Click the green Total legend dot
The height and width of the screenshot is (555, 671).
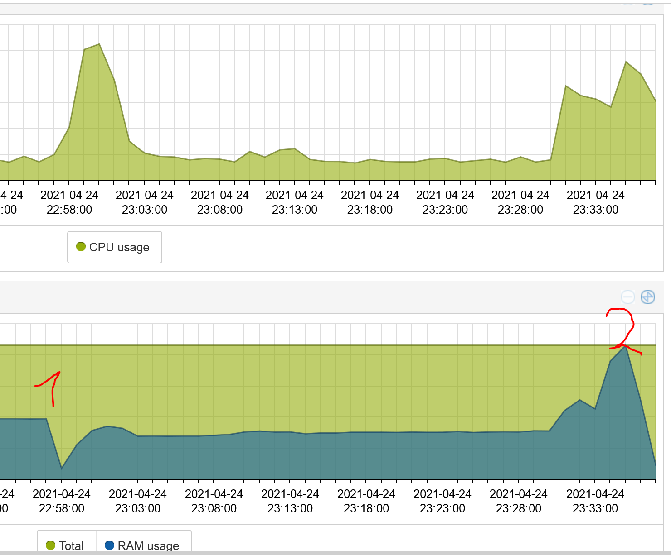[x=51, y=545]
